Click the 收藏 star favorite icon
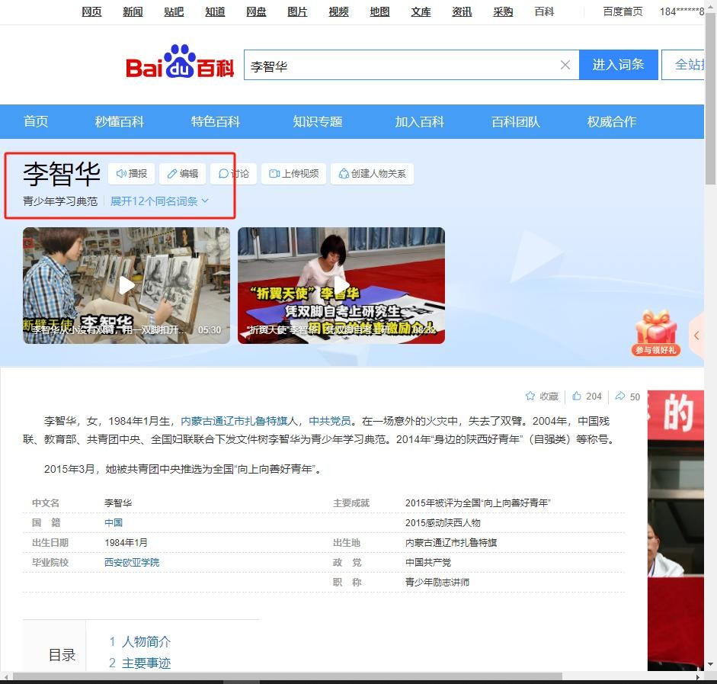 [530, 397]
